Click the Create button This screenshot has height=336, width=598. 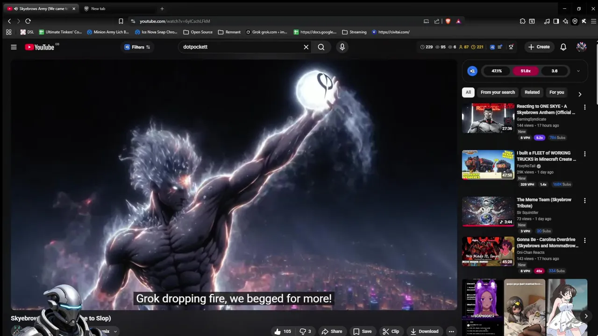(539, 47)
